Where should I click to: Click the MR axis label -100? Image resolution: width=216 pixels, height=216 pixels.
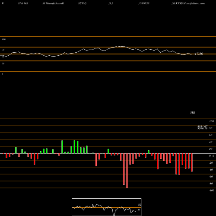(x=212, y=191)
